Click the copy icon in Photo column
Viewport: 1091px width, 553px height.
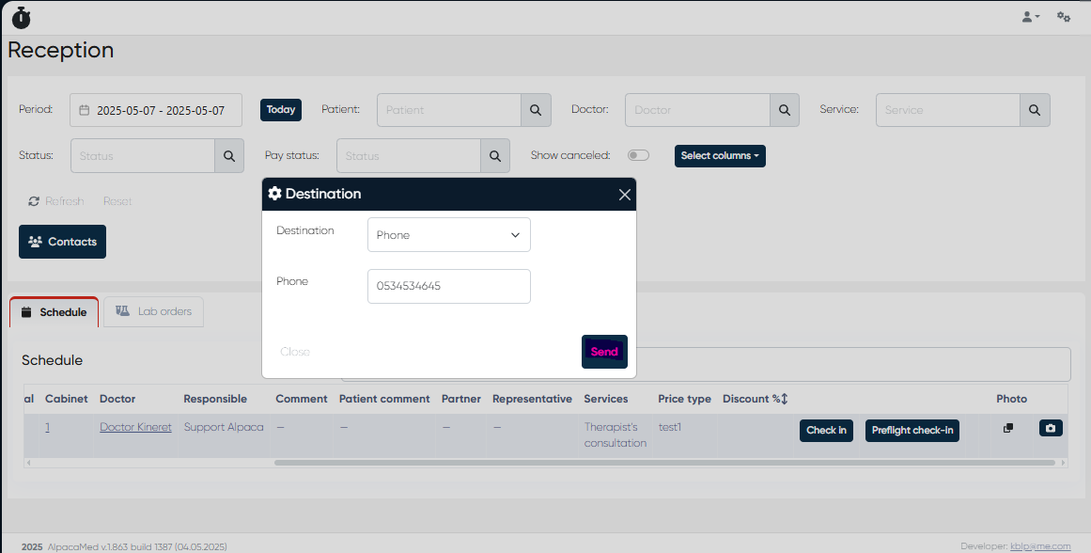point(1008,428)
